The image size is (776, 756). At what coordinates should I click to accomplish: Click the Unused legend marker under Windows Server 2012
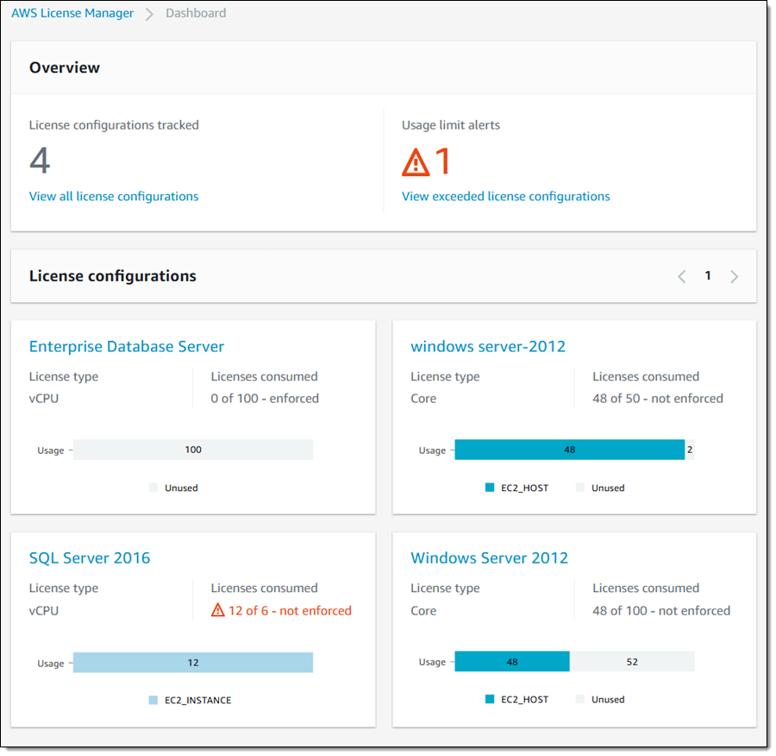(x=581, y=699)
